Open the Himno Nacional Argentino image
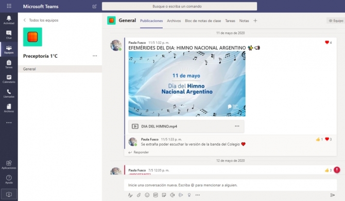 [187, 84]
